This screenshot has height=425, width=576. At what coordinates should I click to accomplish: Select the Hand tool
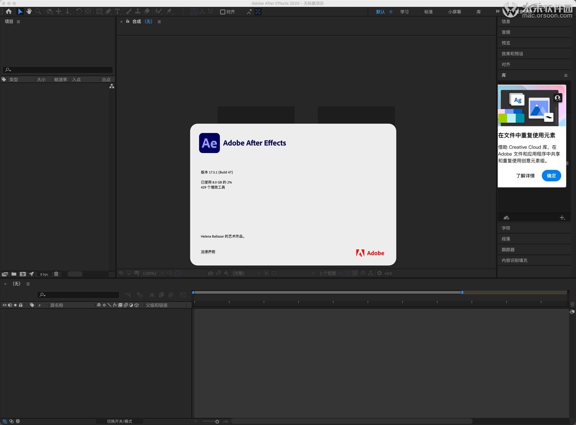[29, 11]
